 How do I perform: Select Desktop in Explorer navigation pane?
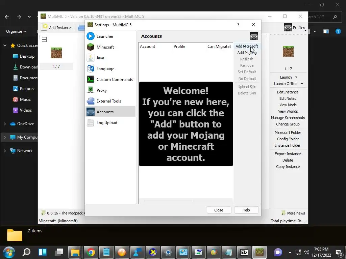[24, 56]
